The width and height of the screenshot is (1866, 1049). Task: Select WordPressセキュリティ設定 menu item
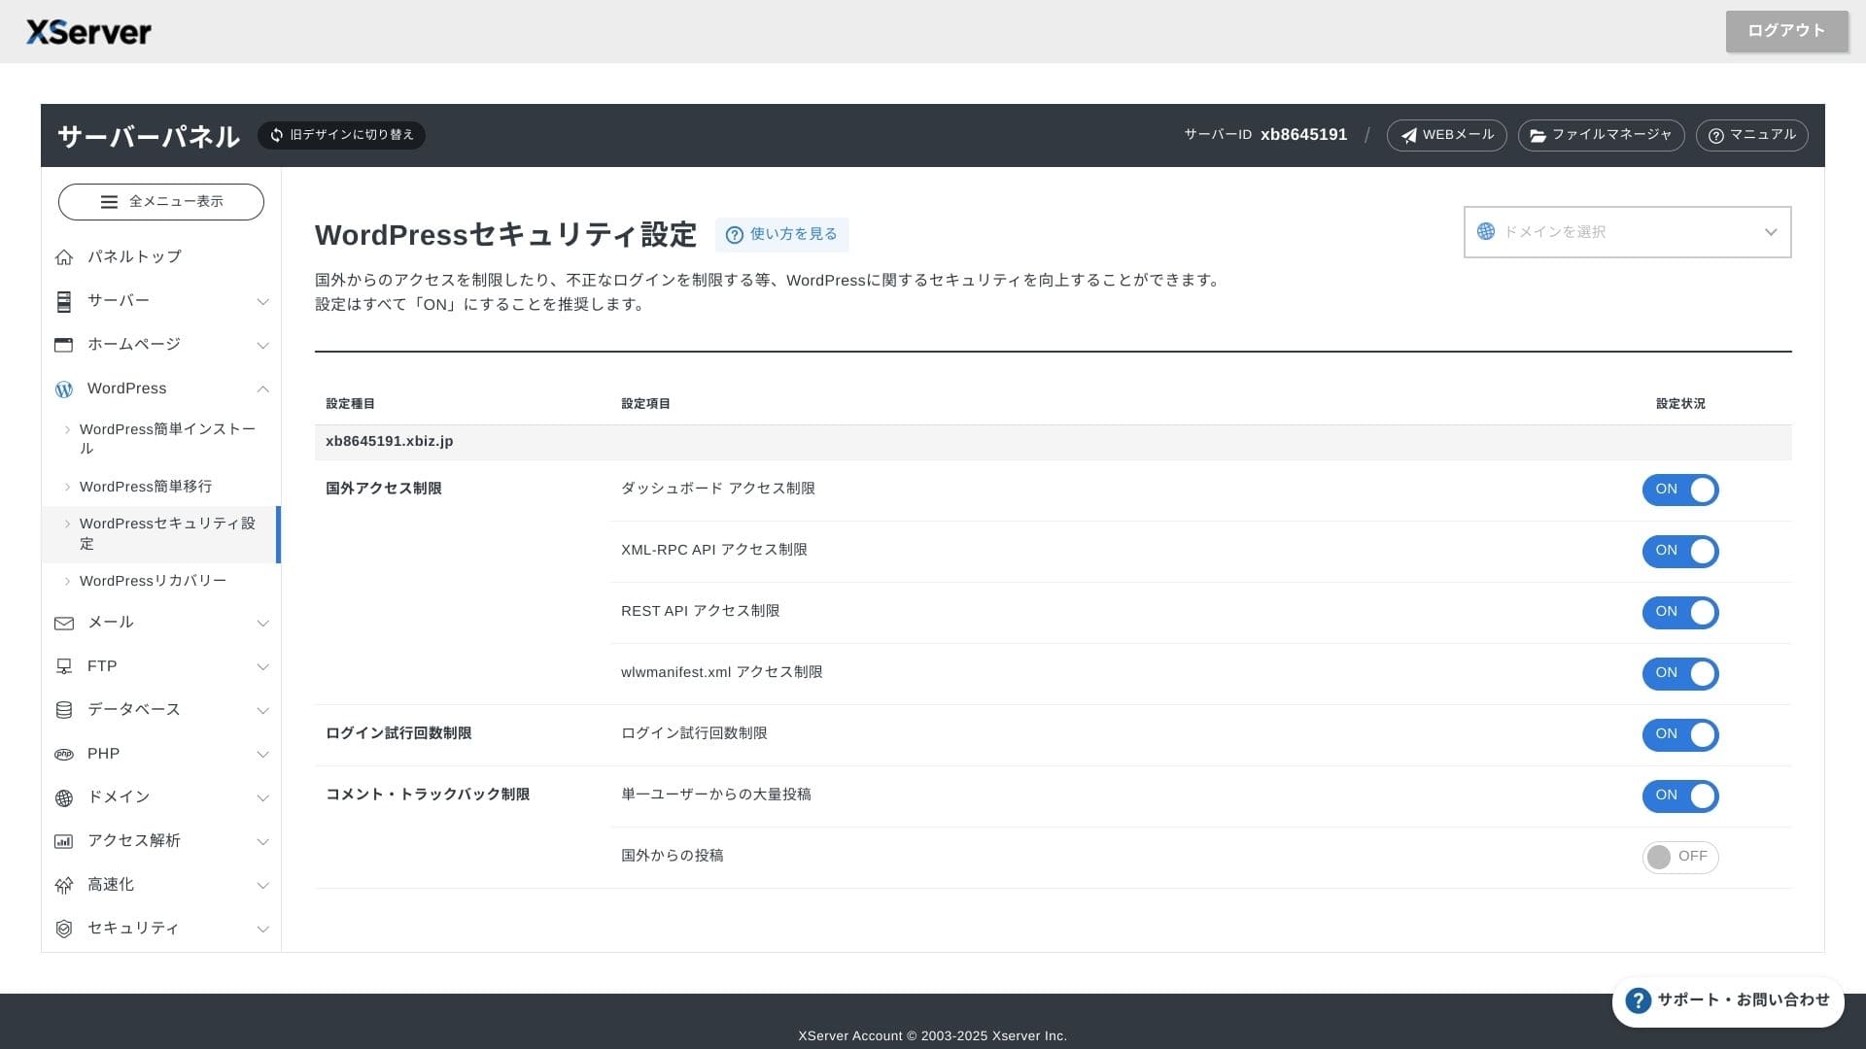[x=161, y=534]
